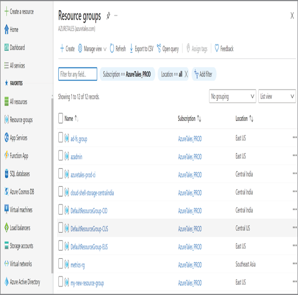Viewport: 298px width, 295px height.
Task: Click the FAVORITES section header
Action: tap(16, 83)
